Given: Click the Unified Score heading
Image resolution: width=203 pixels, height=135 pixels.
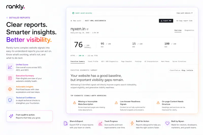Looking at the screenshot, I should tap(22, 65).
